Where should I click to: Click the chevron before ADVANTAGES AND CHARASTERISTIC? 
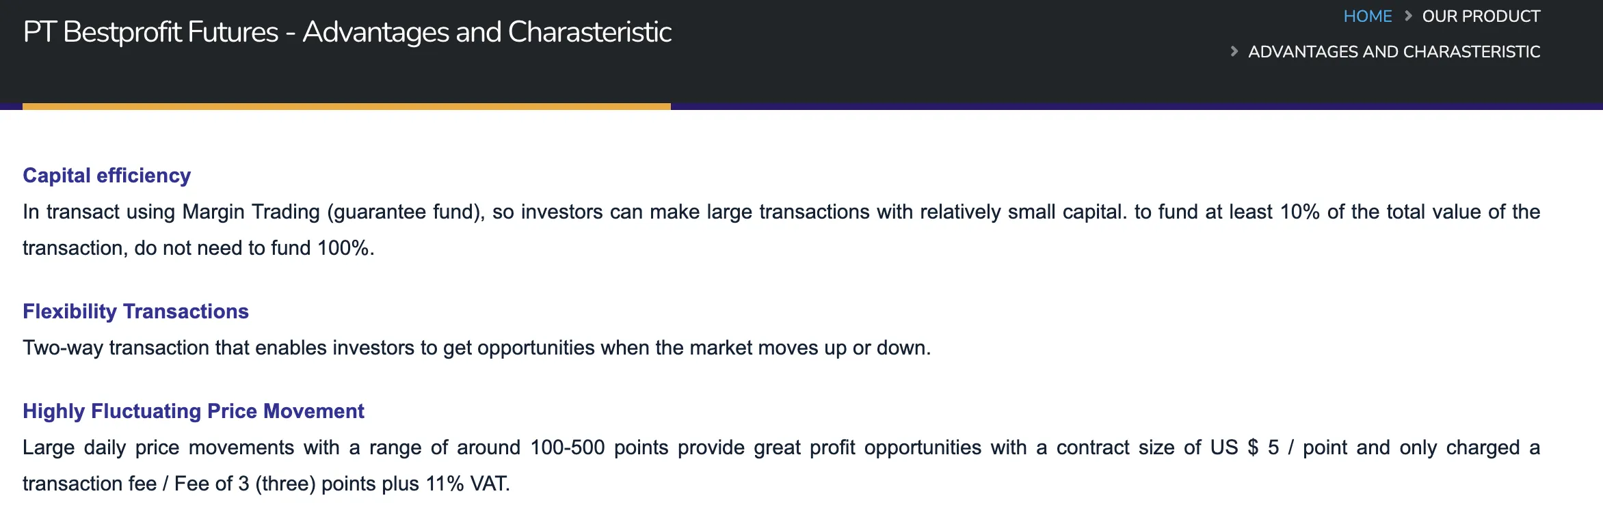click(x=1234, y=51)
